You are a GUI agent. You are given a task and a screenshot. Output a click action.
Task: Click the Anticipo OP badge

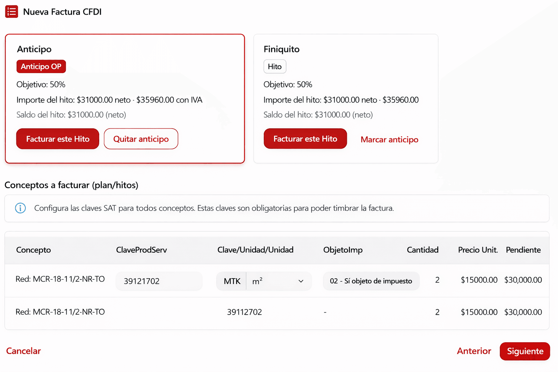point(41,66)
